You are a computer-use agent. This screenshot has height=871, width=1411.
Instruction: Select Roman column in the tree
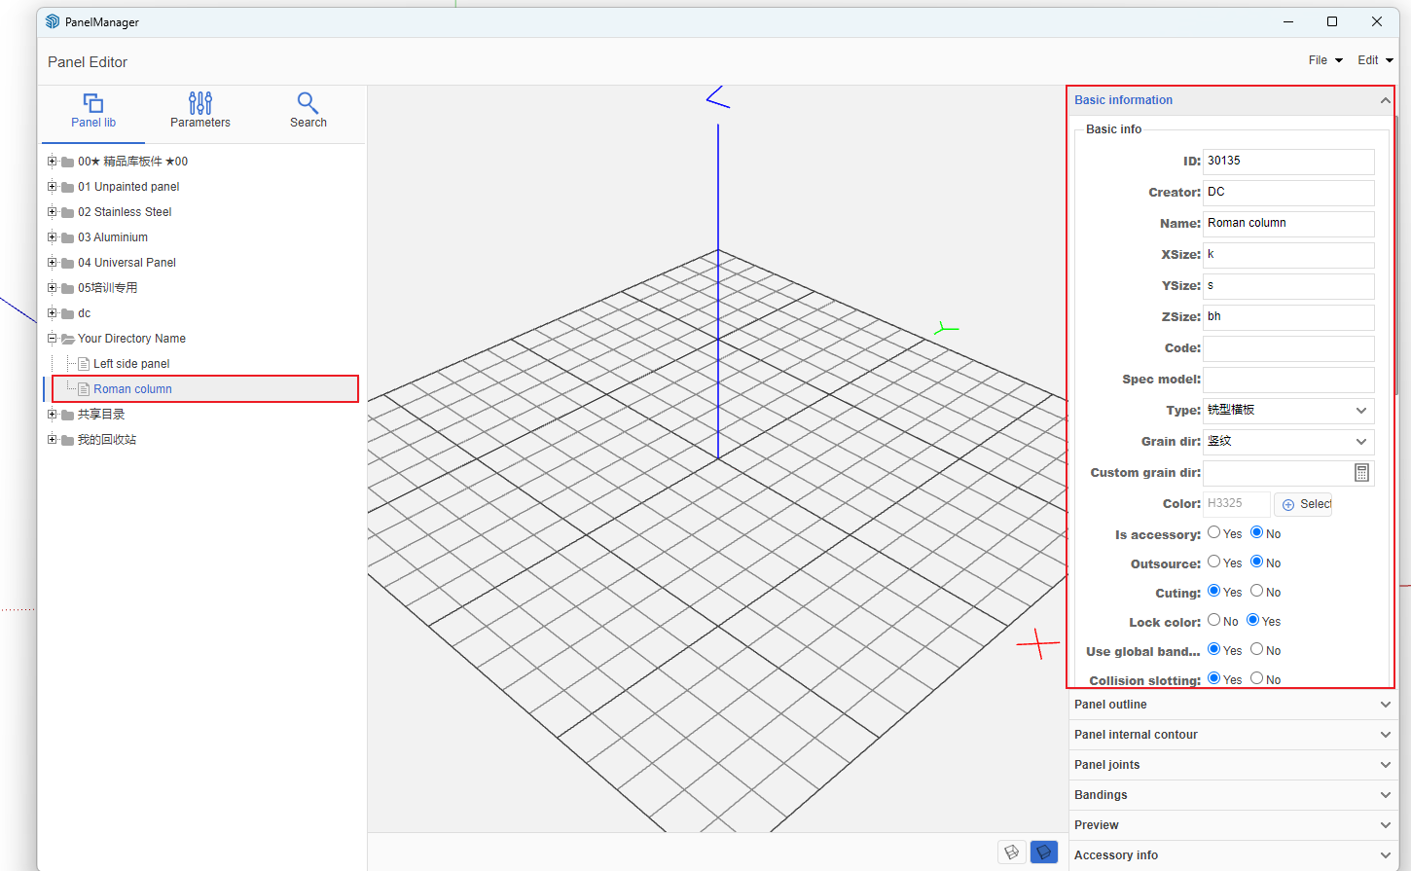132,389
